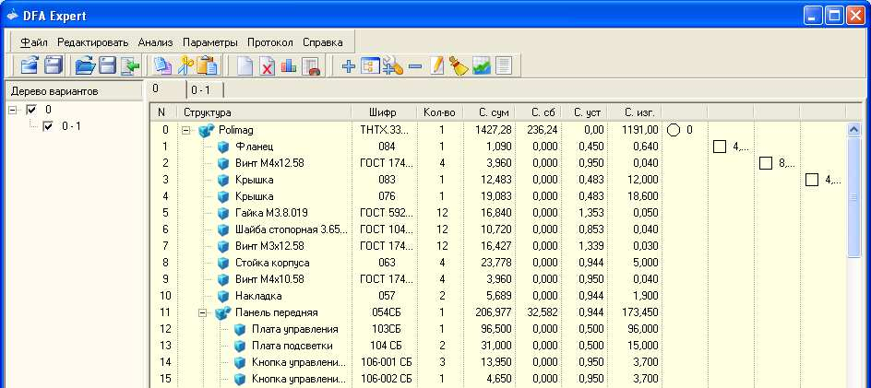Select the Накладка row

[x=497, y=296]
